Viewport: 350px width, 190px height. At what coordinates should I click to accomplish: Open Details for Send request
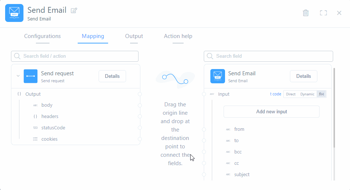click(112, 76)
